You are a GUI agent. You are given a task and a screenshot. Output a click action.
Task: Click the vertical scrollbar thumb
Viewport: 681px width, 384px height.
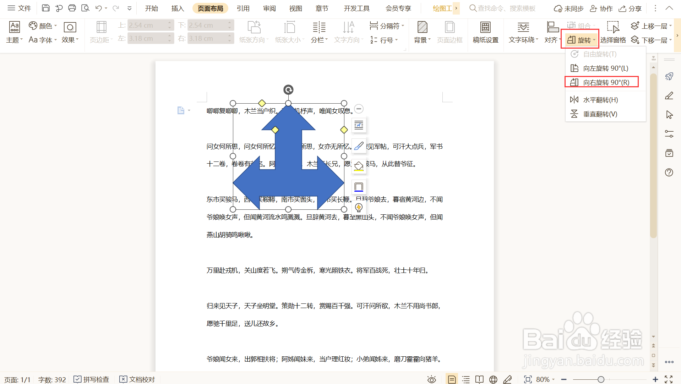coord(653,155)
